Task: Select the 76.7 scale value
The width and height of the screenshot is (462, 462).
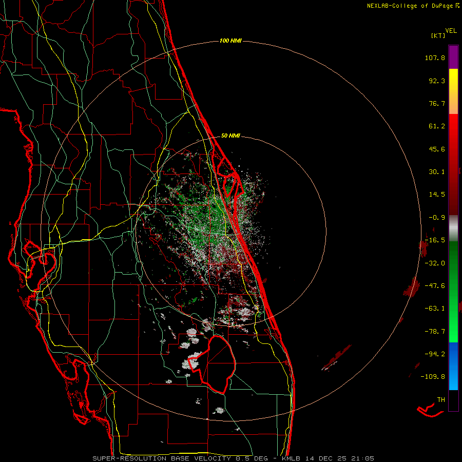Action: [x=437, y=103]
